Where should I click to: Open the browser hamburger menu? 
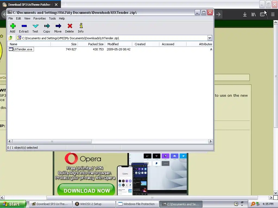[x=273, y=15]
